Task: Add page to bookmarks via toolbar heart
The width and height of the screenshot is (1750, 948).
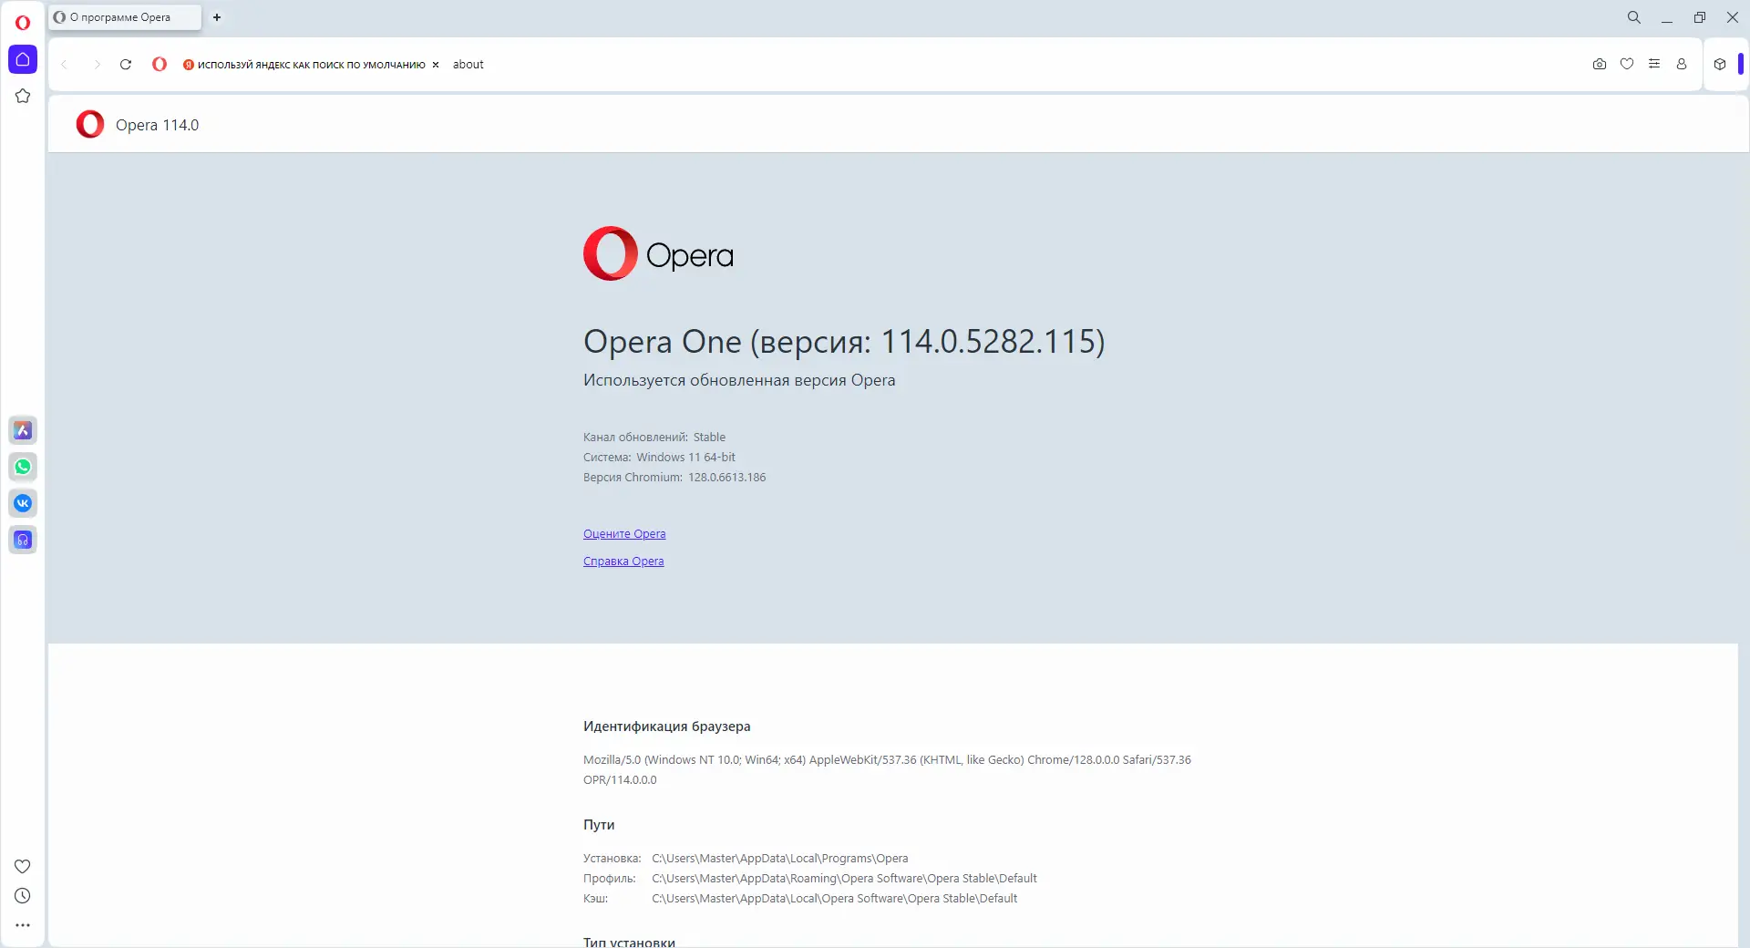Action: (x=1627, y=65)
